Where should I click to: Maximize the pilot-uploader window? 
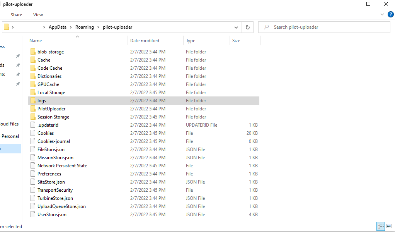[x=368, y=4]
